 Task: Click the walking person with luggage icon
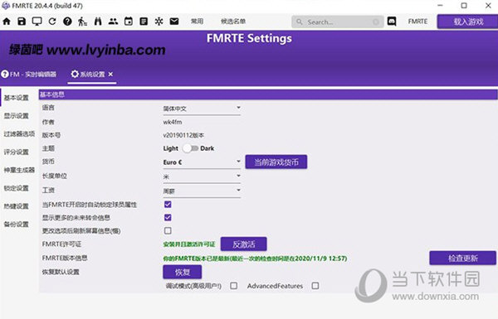tap(82, 22)
